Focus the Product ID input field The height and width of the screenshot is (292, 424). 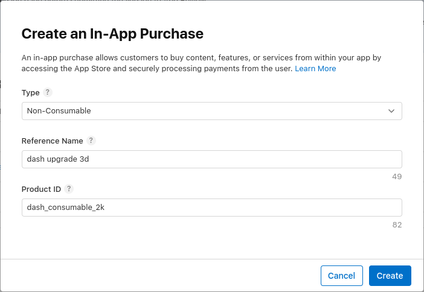211,208
